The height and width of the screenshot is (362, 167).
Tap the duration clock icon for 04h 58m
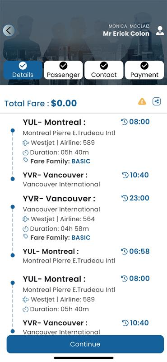pos(26,229)
